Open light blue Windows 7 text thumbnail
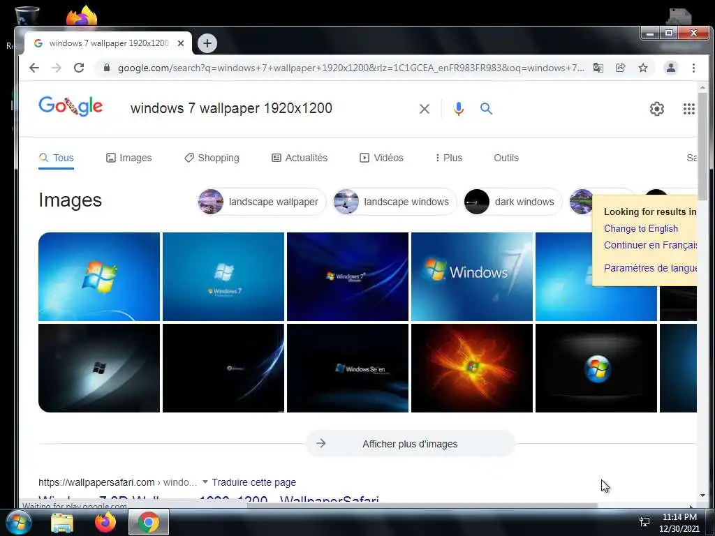Image resolution: width=715 pixels, height=536 pixels. click(x=223, y=276)
